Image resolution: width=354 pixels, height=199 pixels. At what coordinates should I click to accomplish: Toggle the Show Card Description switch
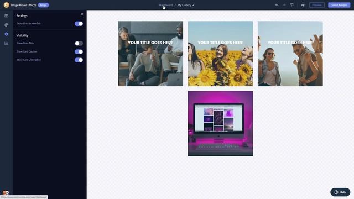coord(79,60)
